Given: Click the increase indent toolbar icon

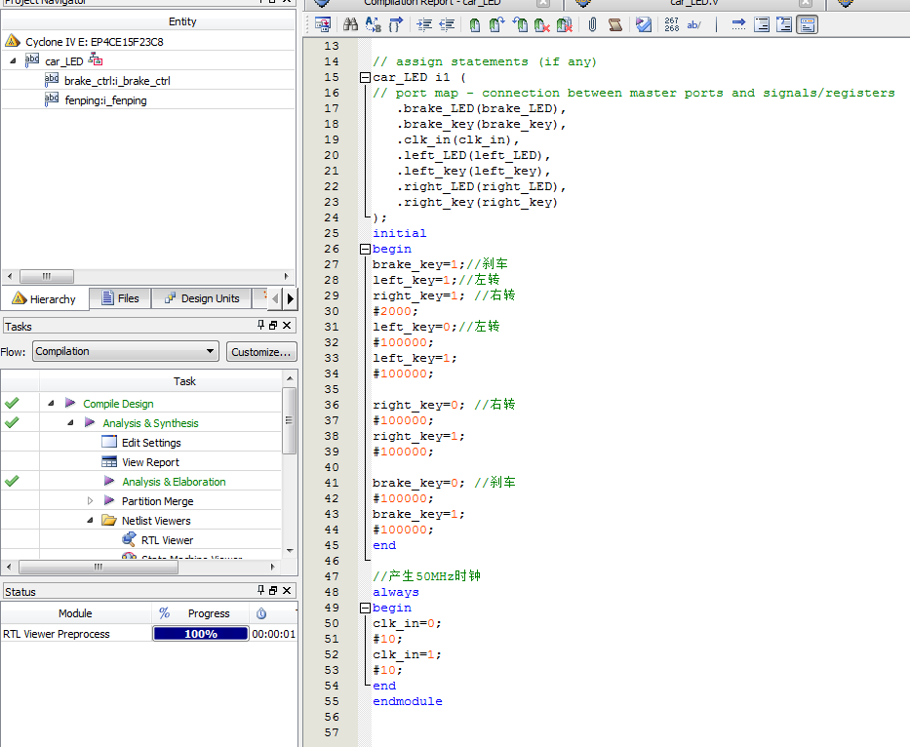Looking at the screenshot, I should [x=425, y=24].
